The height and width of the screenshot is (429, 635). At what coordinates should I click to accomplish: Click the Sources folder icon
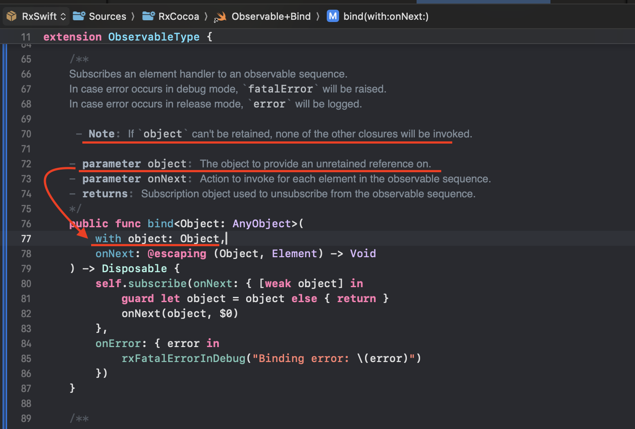click(x=79, y=16)
